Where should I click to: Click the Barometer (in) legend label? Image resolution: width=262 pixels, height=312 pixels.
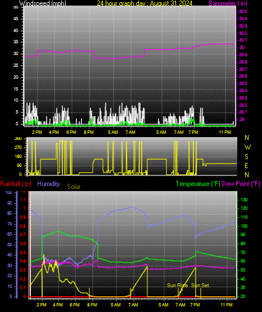tap(228, 3)
